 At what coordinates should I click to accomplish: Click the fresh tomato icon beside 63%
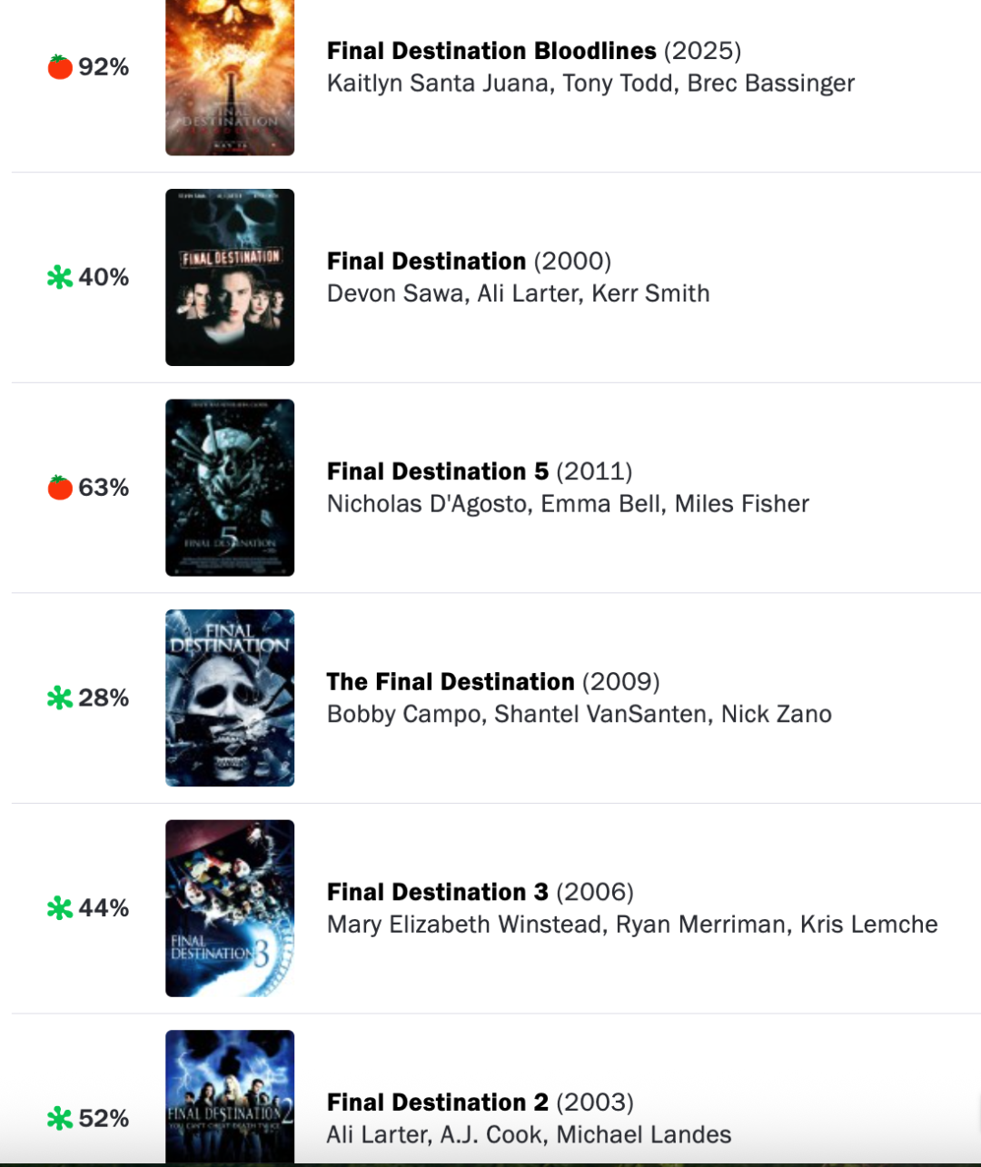60,488
